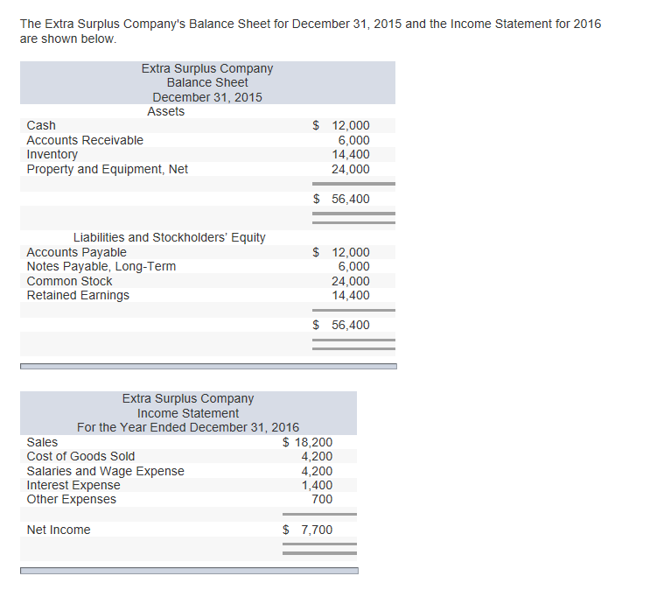Select the 'Accounts Receivable' row label

click(x=85, y=140)
